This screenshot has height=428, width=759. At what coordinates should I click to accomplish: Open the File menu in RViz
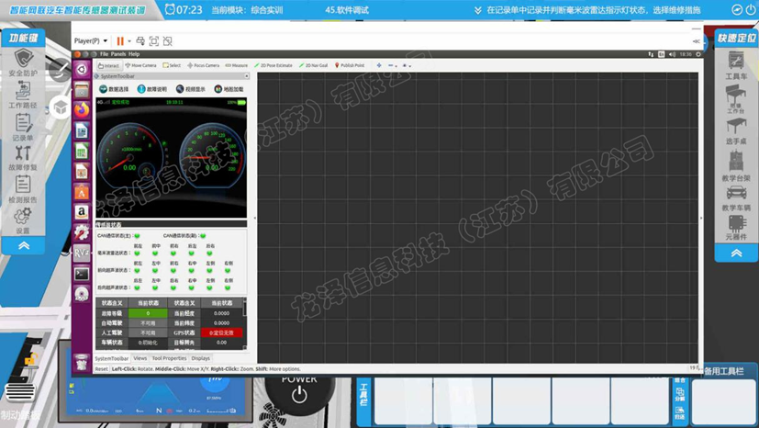point(104,54)
